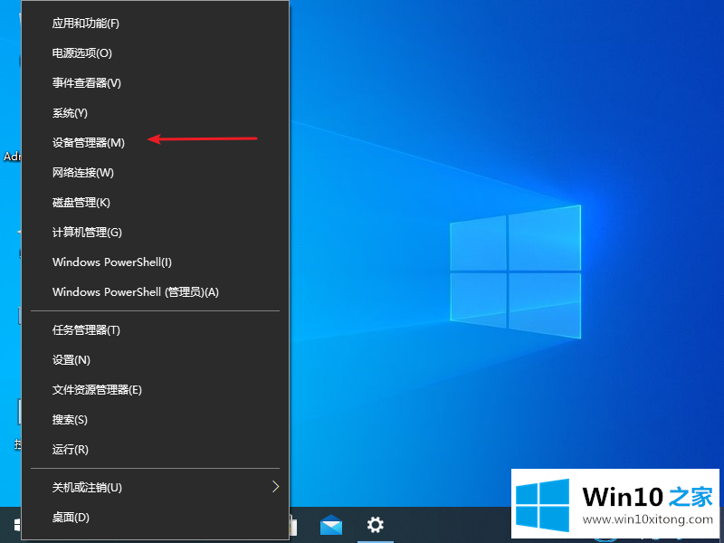The image size is (724, 543).
Task: Click 搜索(S) in the menu
Action: [70, 420]
